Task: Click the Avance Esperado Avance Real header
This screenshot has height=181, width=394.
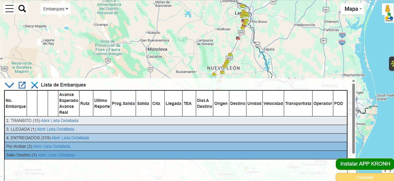Action: [x=68, y=103]
